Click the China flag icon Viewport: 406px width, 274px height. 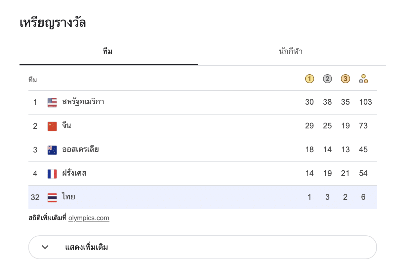52,126
